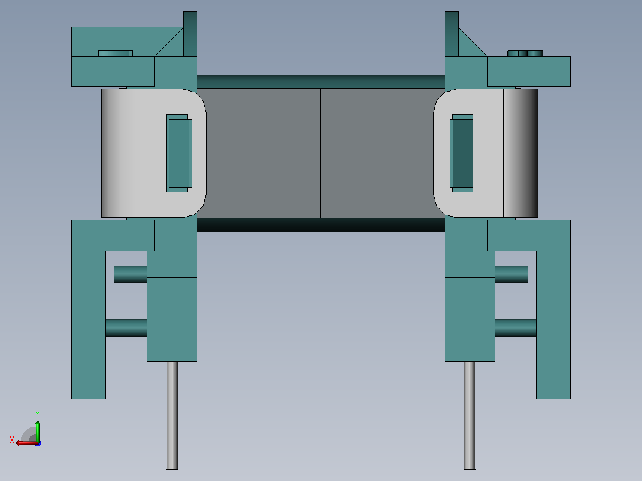The image size is (642, 481).
Task: Select the lower horizontal pin on right side
Action: click(516, 328)
